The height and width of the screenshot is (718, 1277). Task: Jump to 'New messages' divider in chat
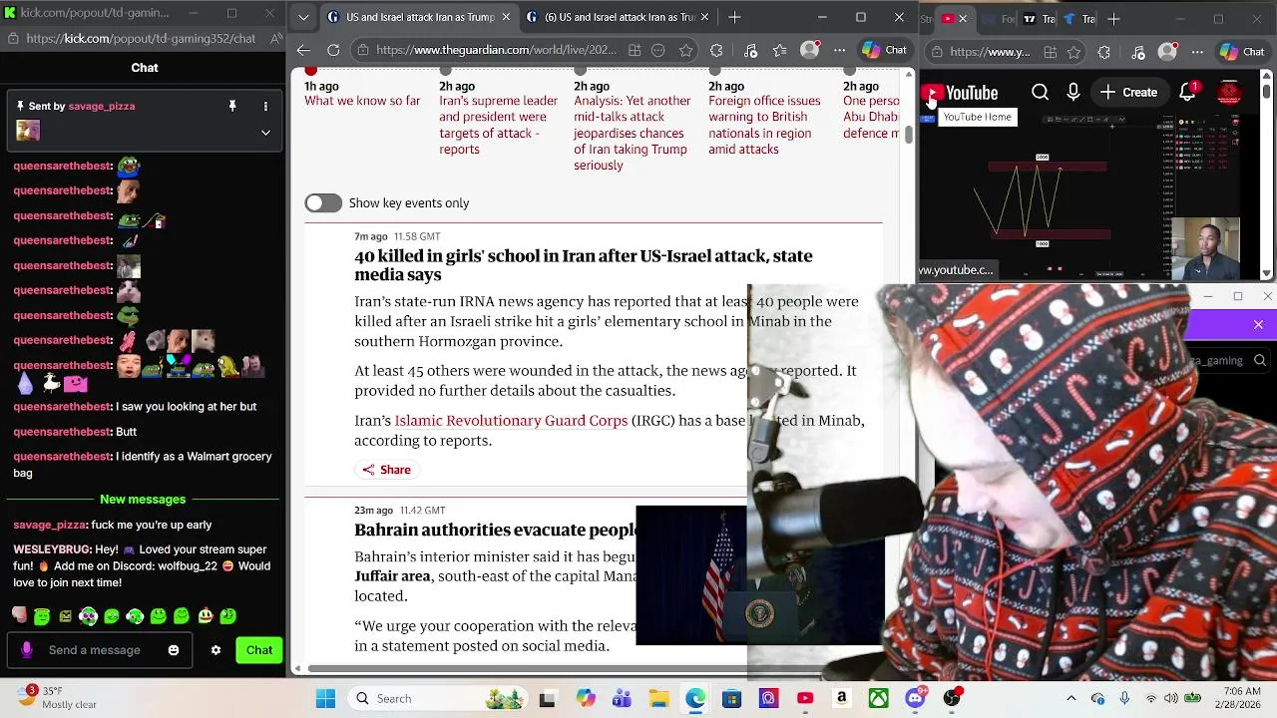tap(143, 499)
